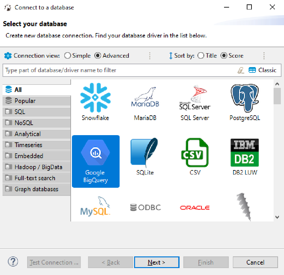Select the IBM DB2 LUW icon

[x=245, y=152]
